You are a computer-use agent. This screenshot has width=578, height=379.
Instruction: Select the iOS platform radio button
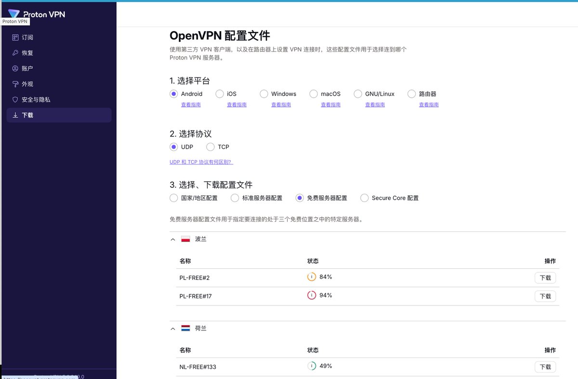tap(220, 94)
